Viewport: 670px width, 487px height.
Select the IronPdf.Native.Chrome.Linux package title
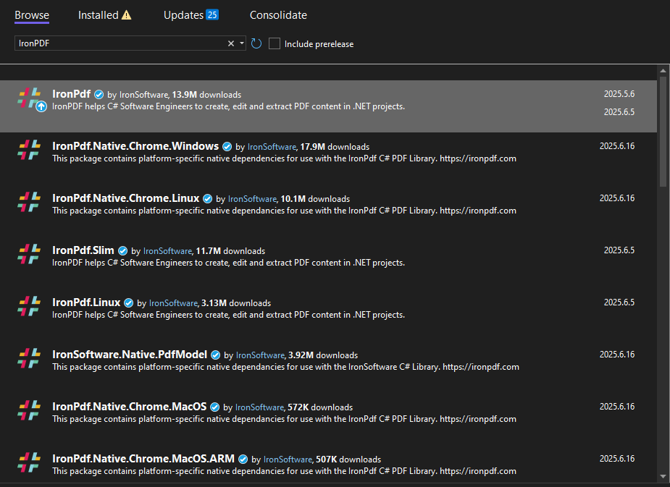(125, 198)
